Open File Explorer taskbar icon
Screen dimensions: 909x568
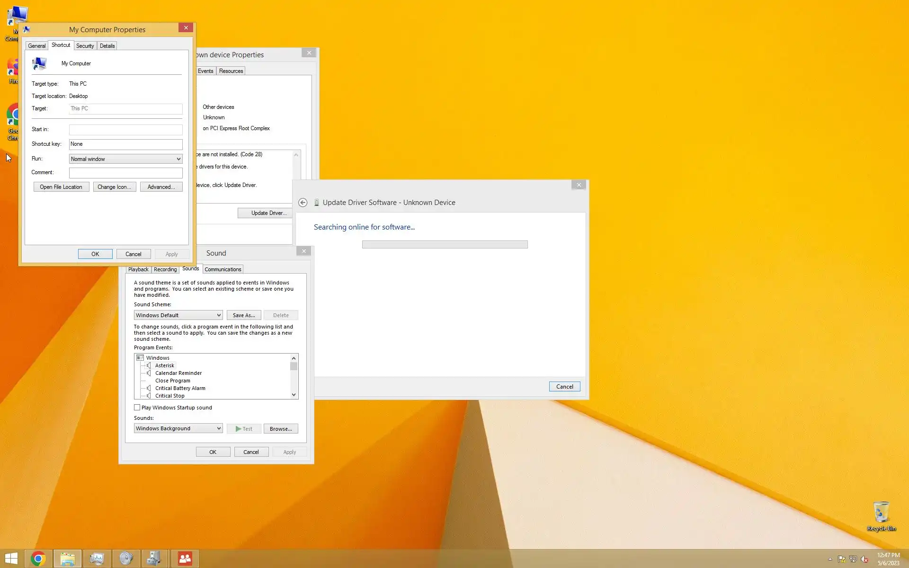pos(68,559)
